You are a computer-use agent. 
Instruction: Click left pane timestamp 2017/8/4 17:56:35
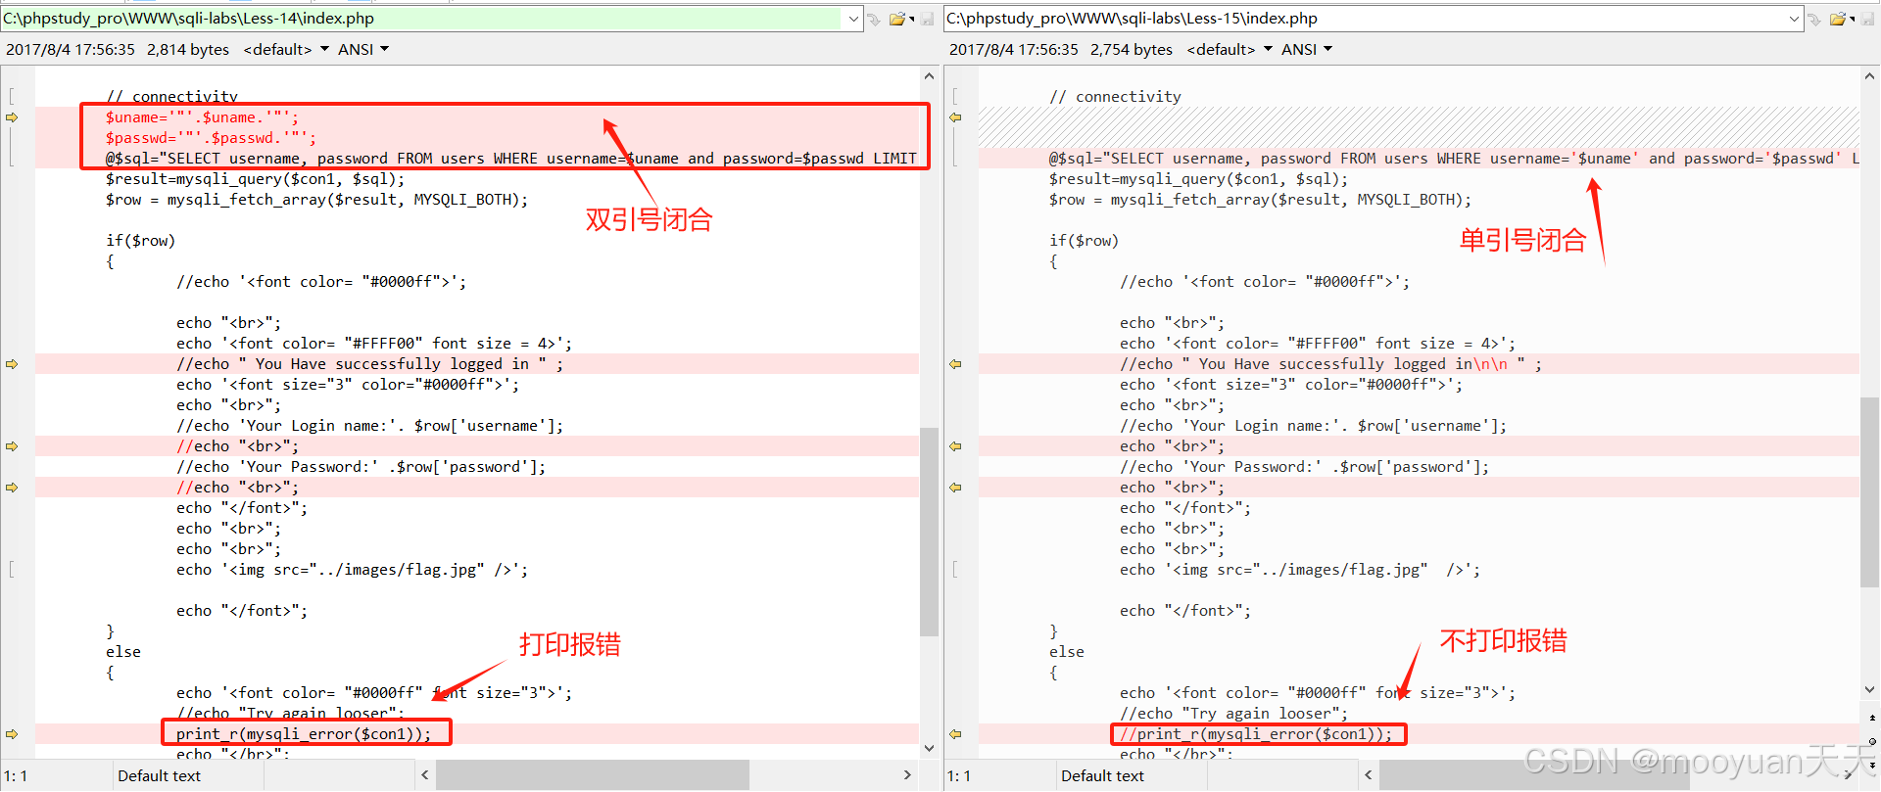pos(71,49)
